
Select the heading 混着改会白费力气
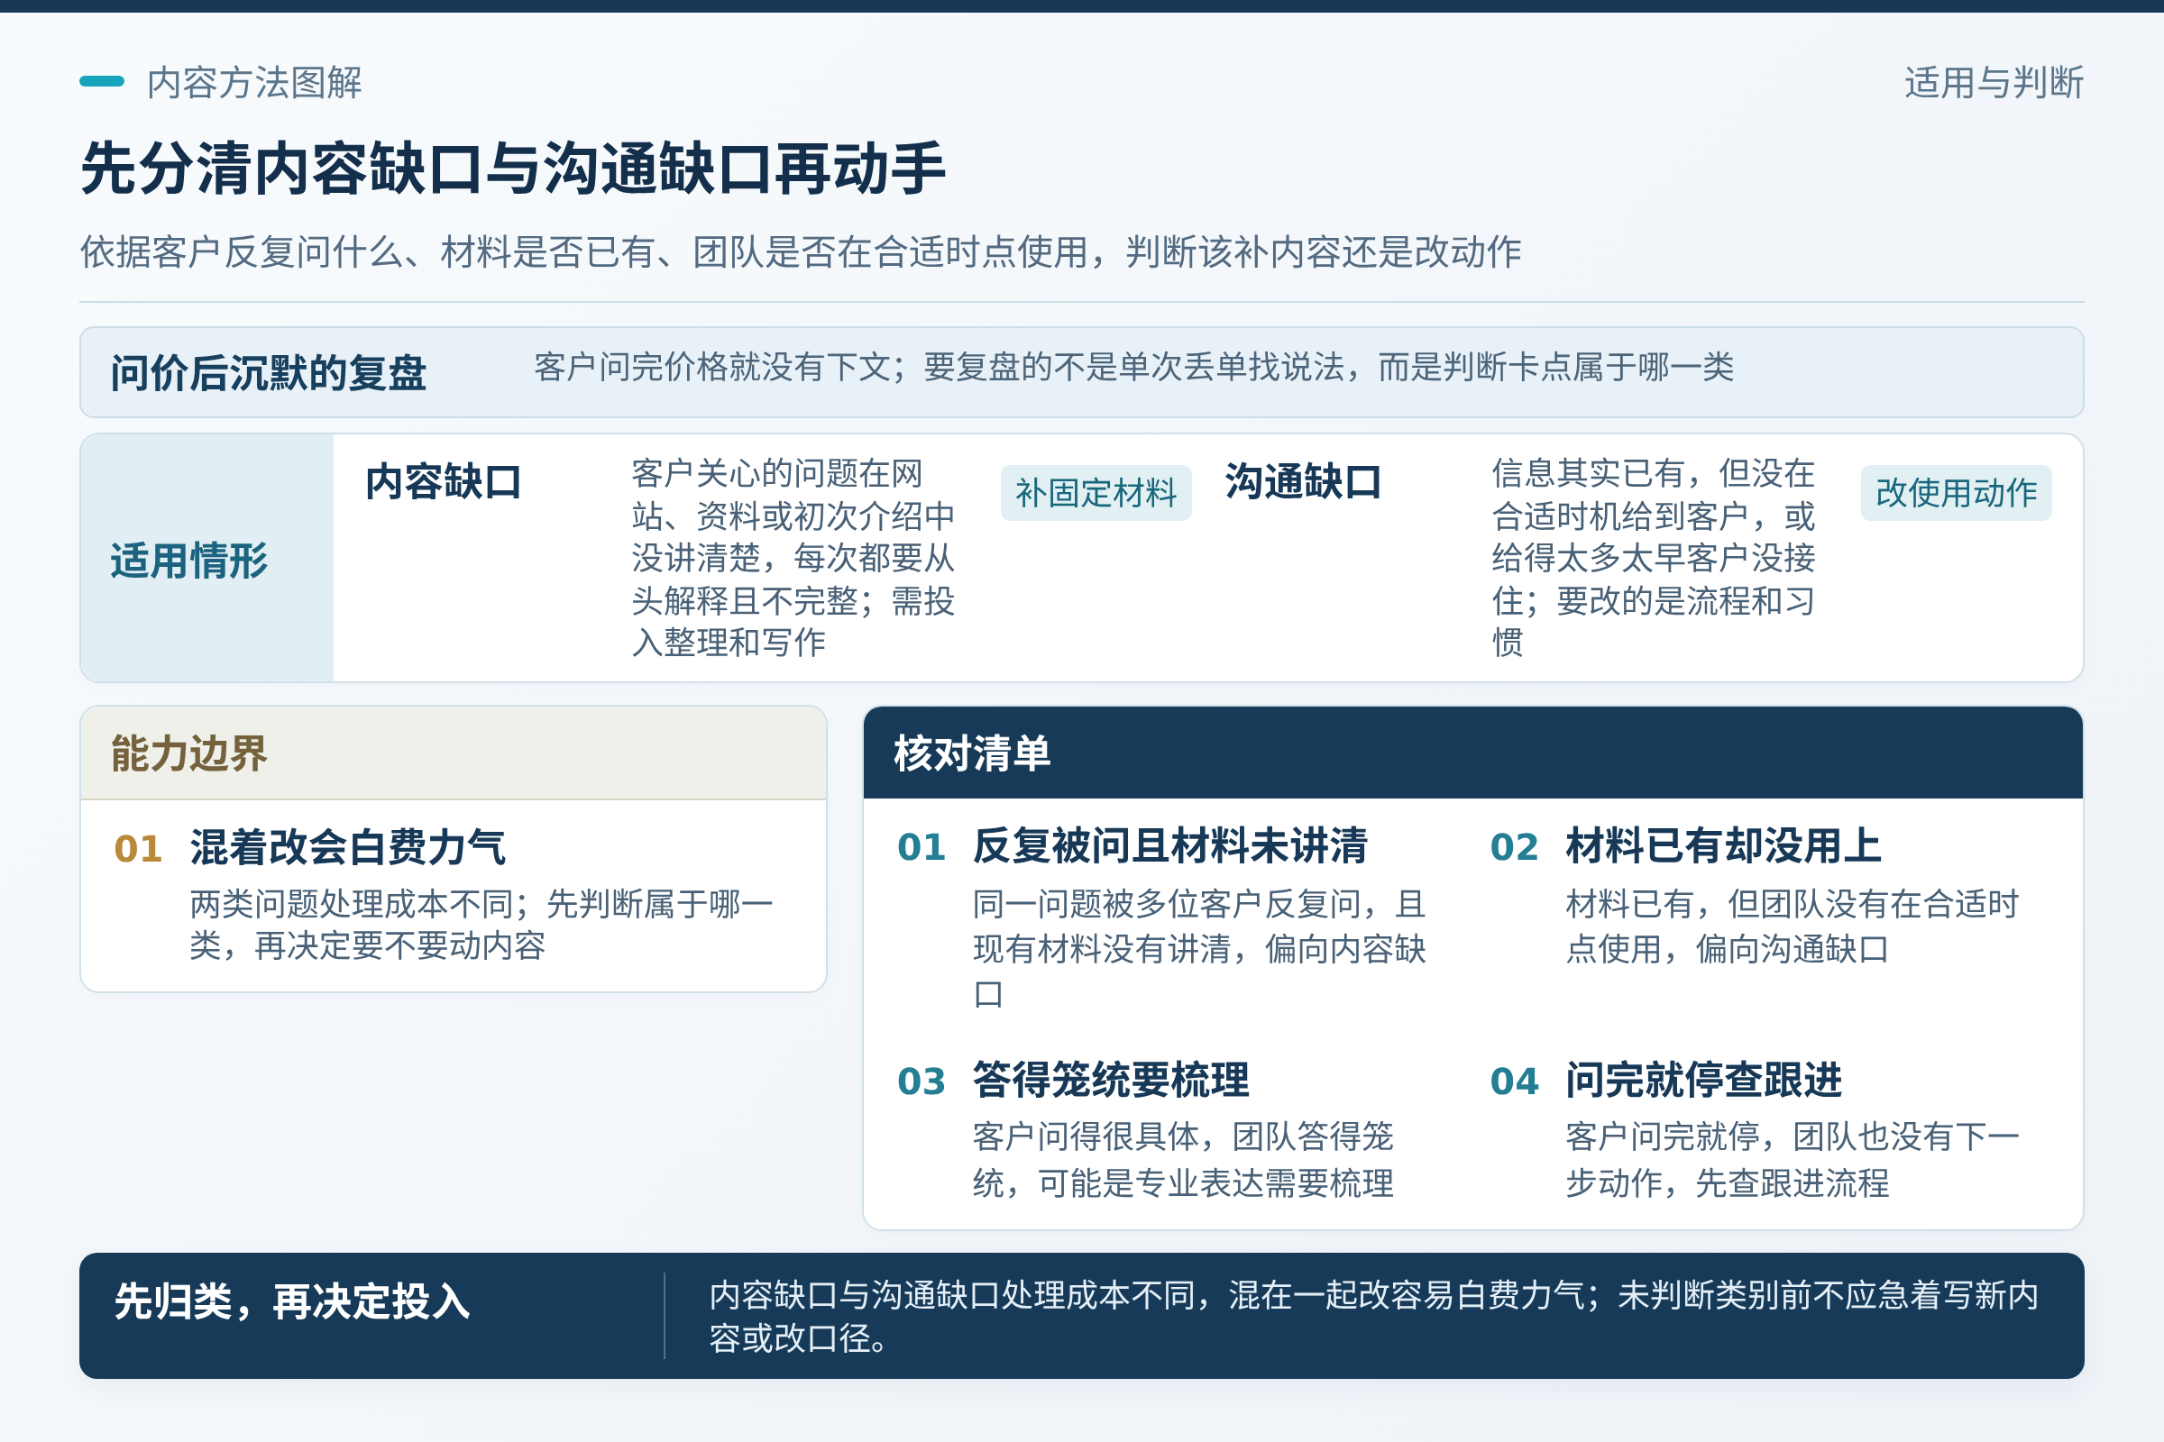[x=348, y=847]
